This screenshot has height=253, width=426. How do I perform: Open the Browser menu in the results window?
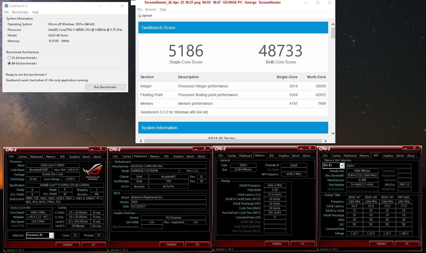[151, 9]
